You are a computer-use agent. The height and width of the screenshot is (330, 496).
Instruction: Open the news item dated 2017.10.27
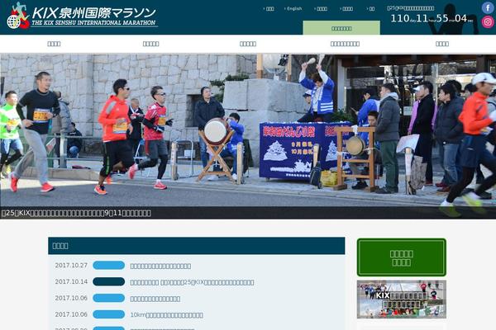coord(160,266)
